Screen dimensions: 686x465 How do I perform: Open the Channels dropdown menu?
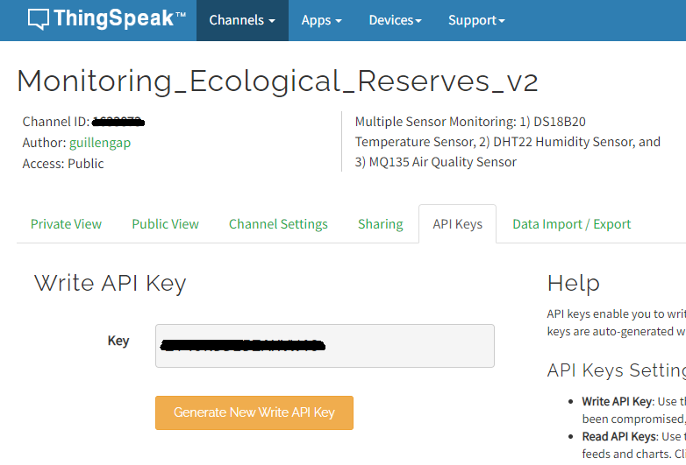(x=242, y=20)
